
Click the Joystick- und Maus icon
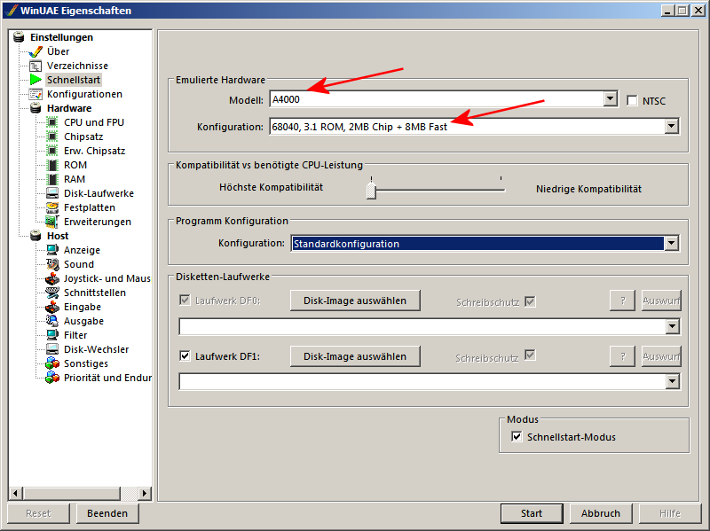click(52, 278)
